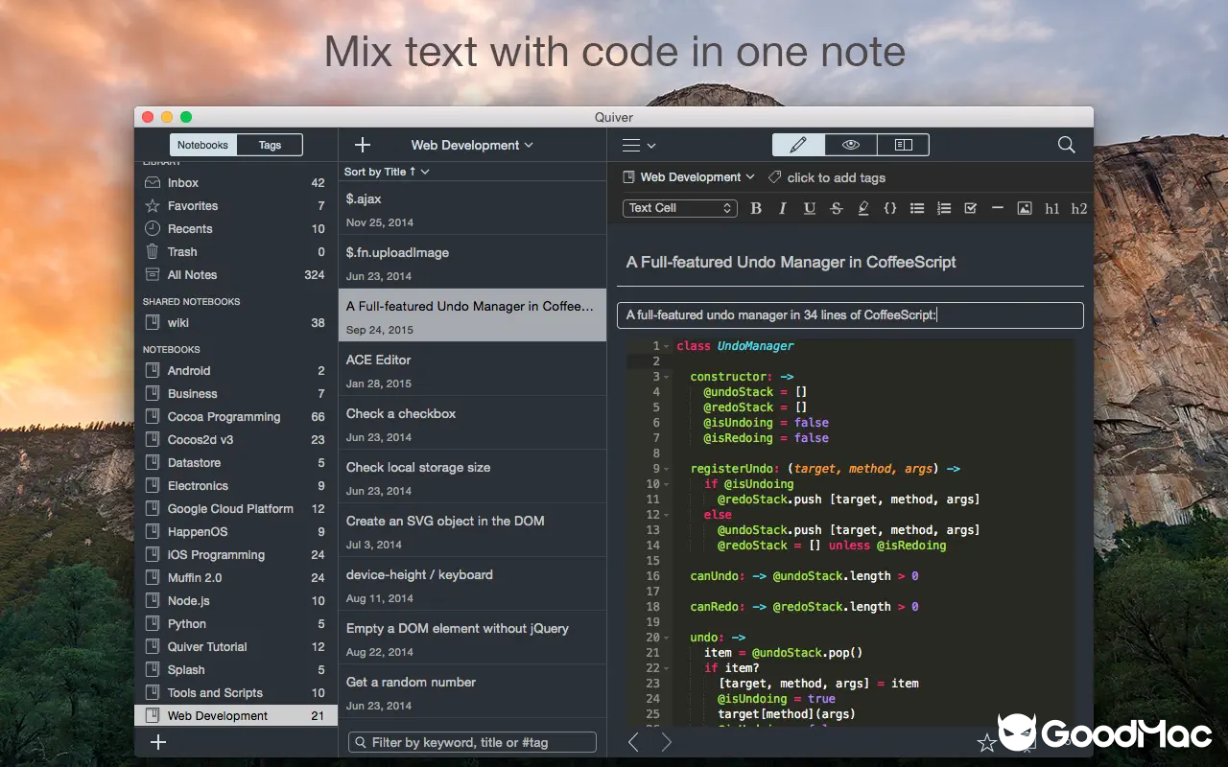This screenshot has width=1228, height=767.
Task: Open the Web Development note list dropdown
Action: 472,145
